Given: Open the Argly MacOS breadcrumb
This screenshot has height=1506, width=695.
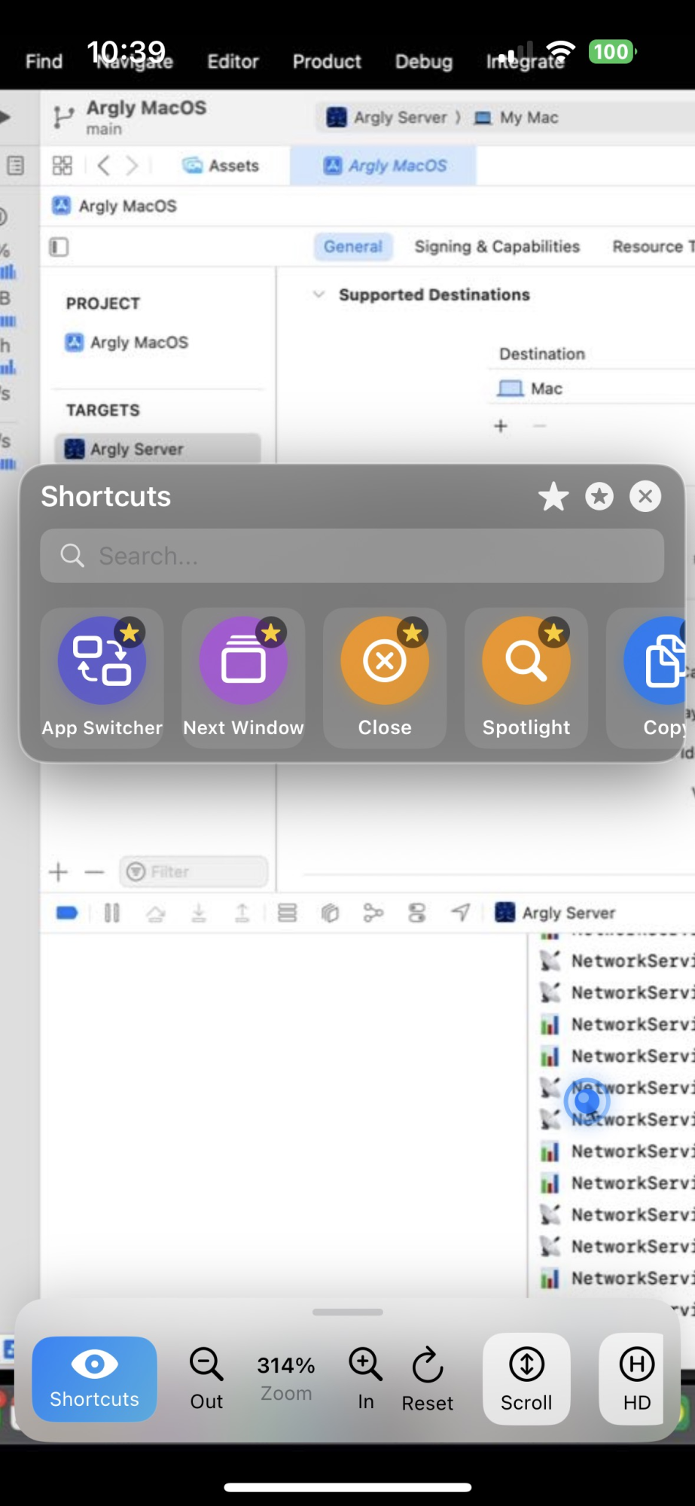Looking at the screenshot, I should [x=114, y=206].
